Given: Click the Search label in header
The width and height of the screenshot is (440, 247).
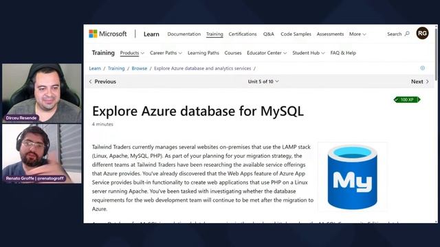Looking at the screenshot, I should (394, 34).
